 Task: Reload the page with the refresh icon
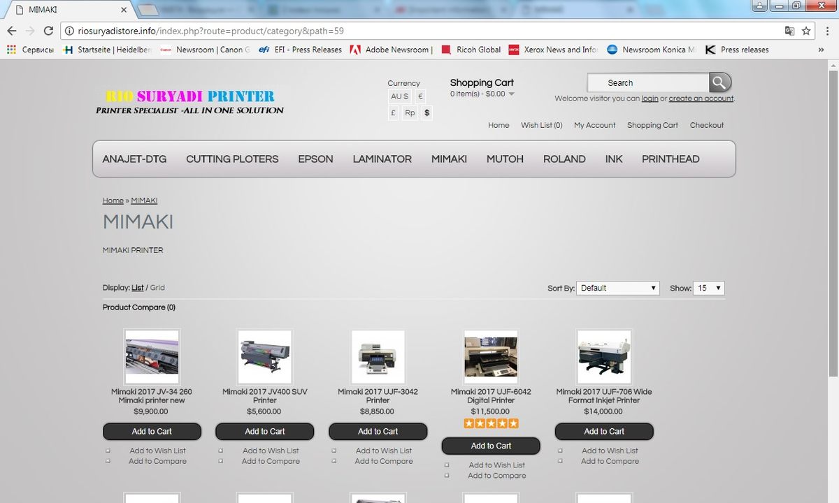(48, 31)
